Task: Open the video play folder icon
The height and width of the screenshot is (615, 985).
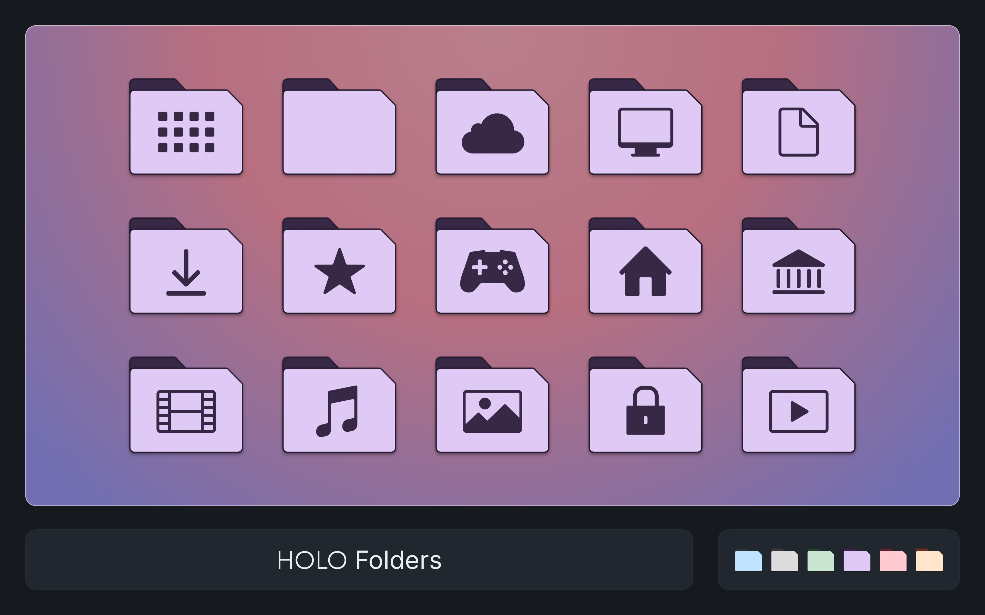Action: pos(798,405)
